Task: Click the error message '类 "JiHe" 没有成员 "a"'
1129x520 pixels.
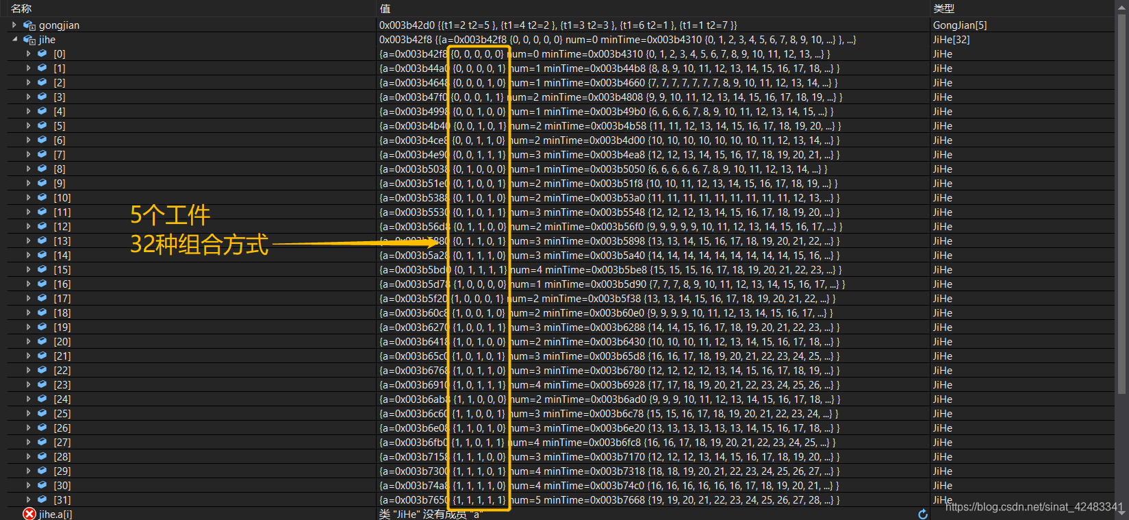Action: (x=431, y=514)
